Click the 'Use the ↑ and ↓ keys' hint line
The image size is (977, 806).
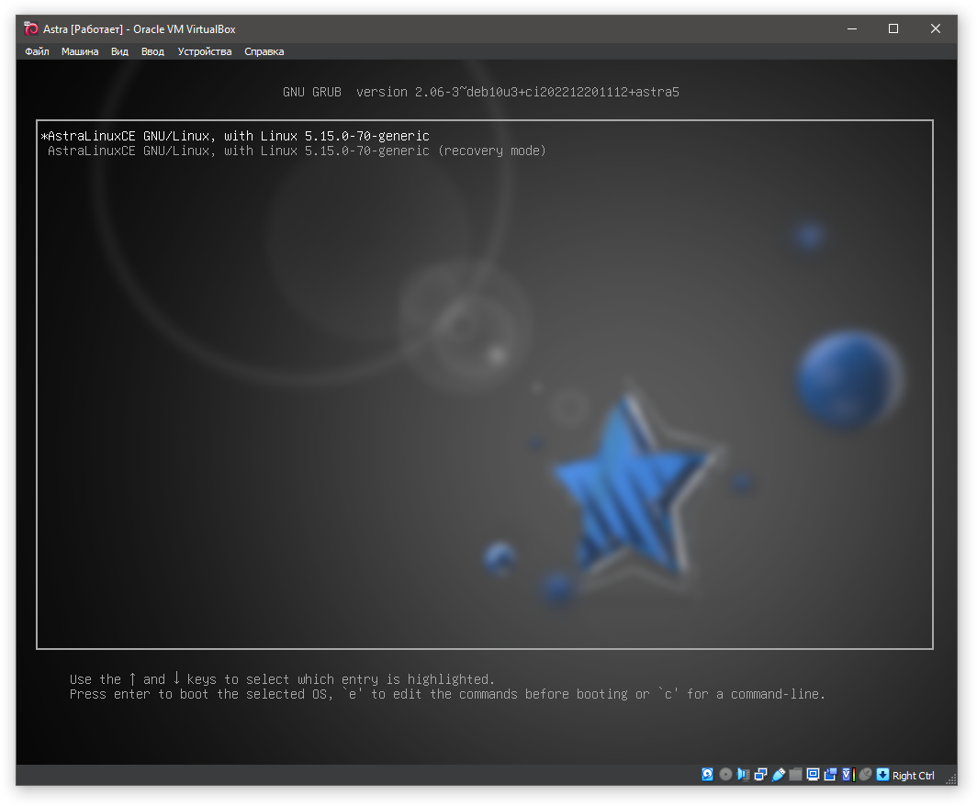point(282,679)
